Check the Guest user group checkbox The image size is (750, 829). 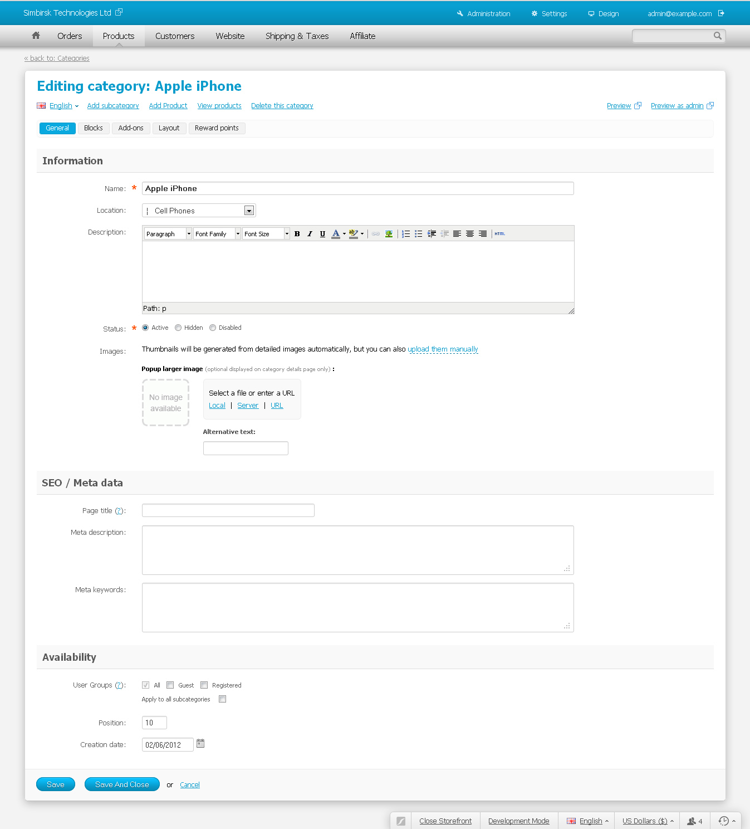click(170, 685)
